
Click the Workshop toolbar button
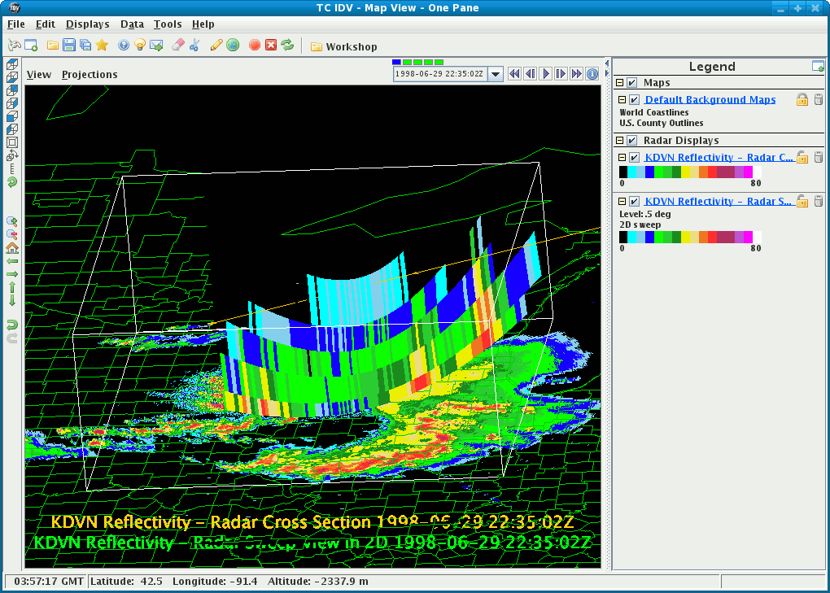tap(343, 46)
